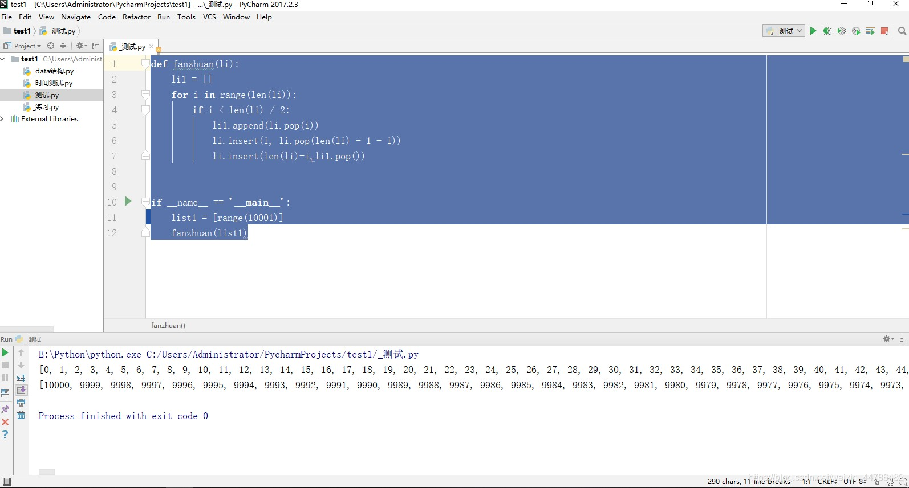Stop the process with red square toolbar icon

click(884, 31)
